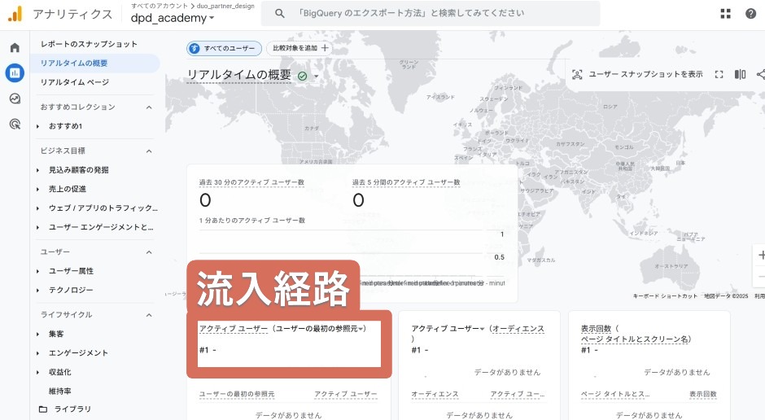
Task: Open the Home icon in left rail
Action: click(15, 48)
